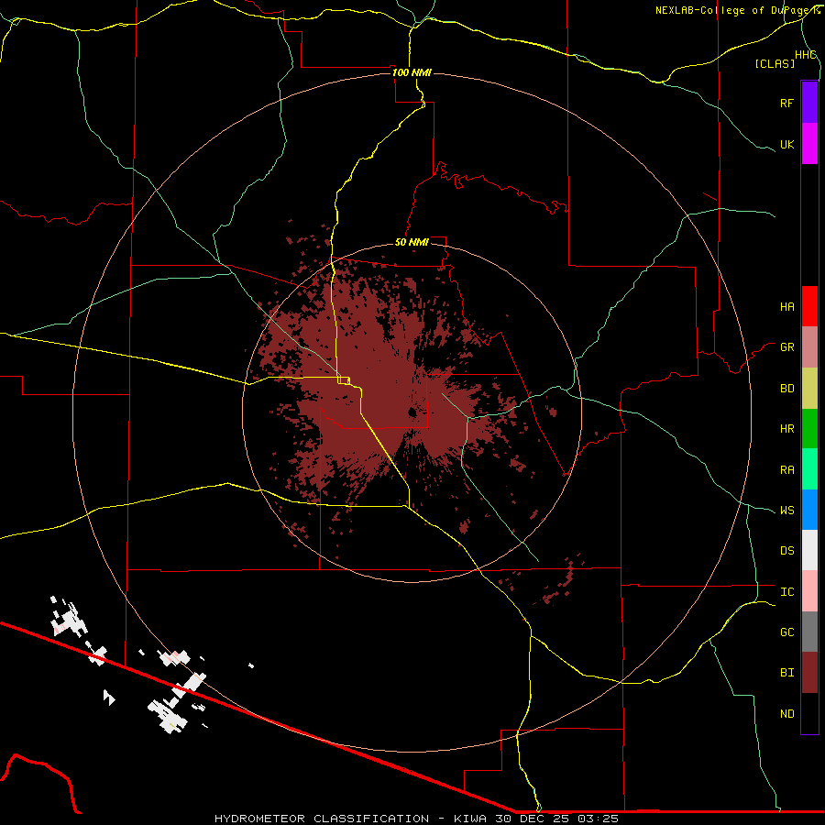This screenshot has height=825, width=825.
Task: Click the HYDROMETEOR CLASSIFICATION title text
Action: click(x=322, y=819)
